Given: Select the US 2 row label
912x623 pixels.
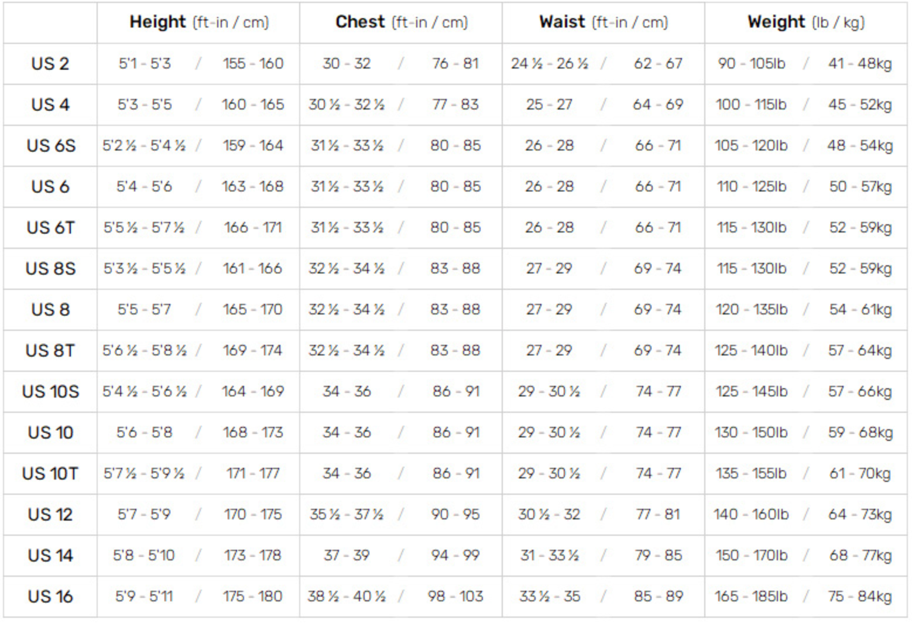Looking at the screenshot, I should click(x=50, y=63).
